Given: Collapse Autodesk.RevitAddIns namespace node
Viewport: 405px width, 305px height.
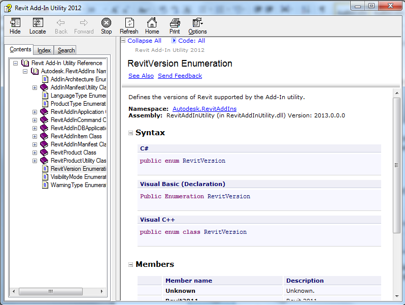Looking at the screenshot, I should [25, 71].
